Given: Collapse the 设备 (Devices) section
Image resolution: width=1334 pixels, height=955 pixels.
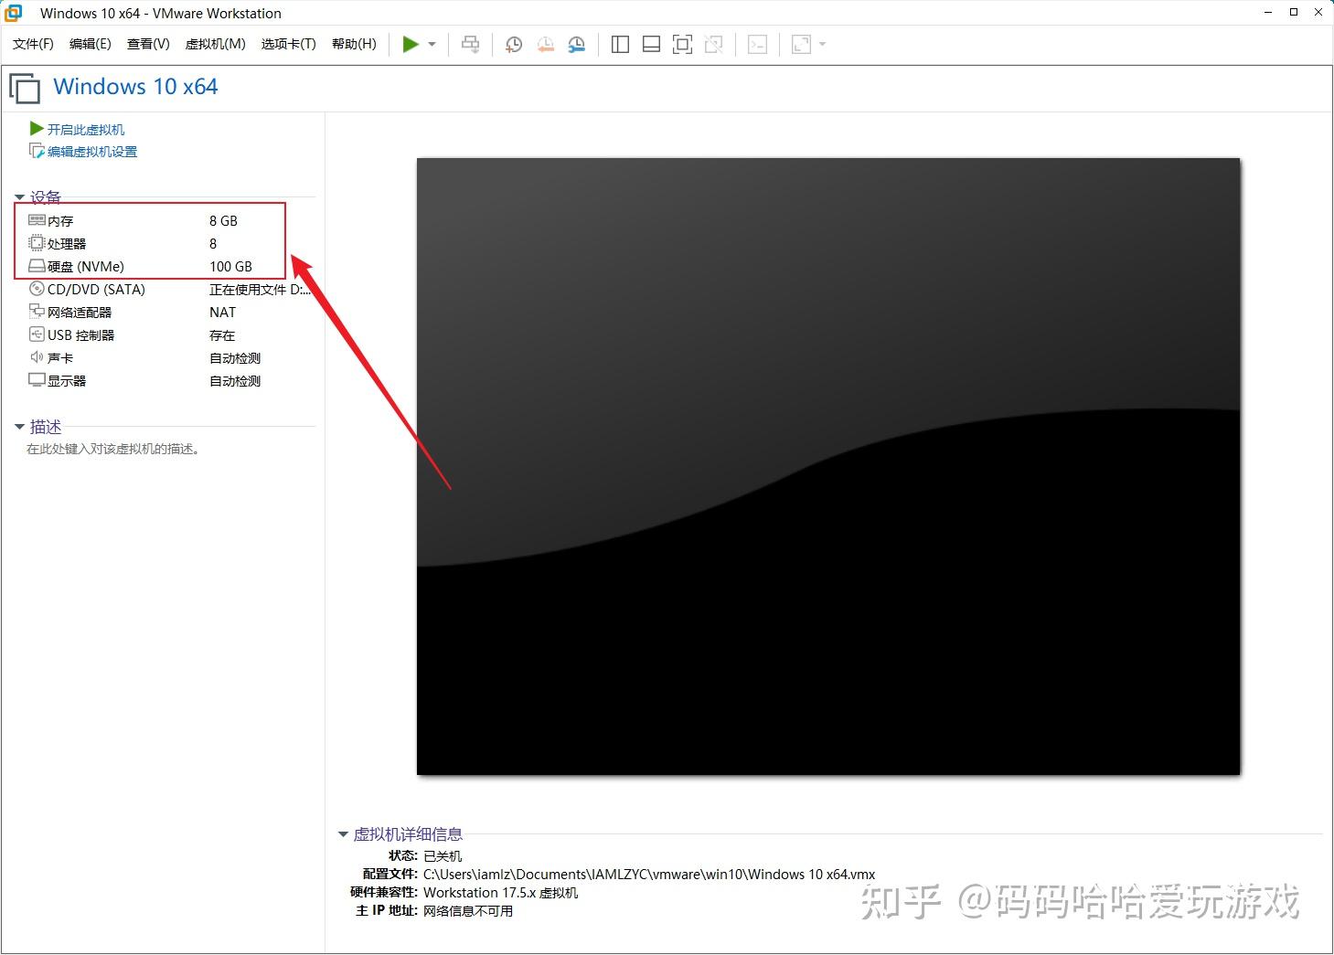Looking at the screenshot, I should click(x=20, y=196).
